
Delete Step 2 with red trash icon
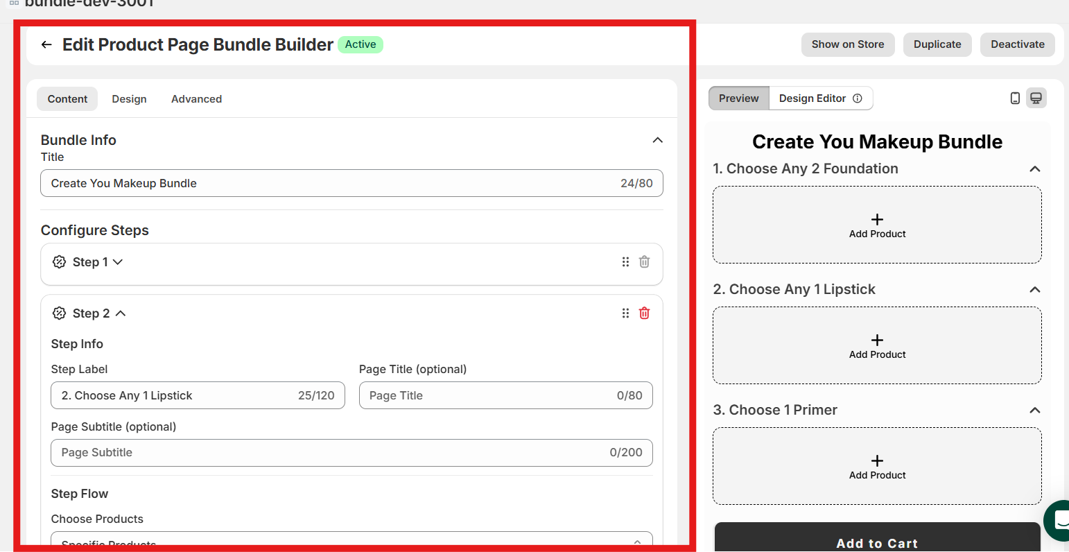point(644,313)
